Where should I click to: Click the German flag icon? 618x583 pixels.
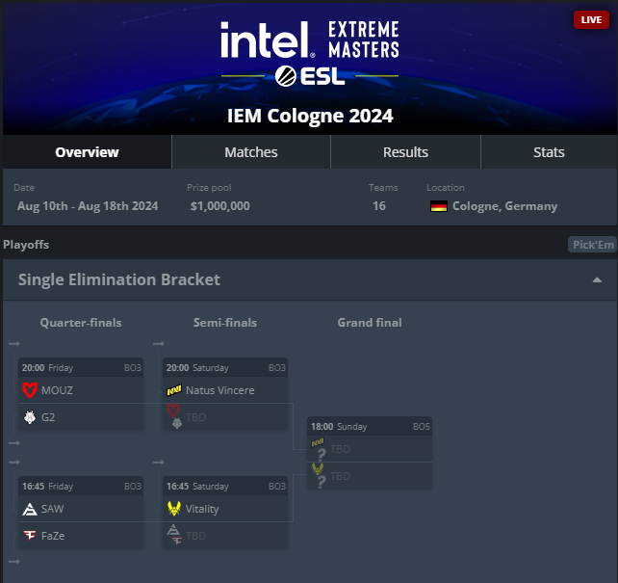click(x=439, y=206)
